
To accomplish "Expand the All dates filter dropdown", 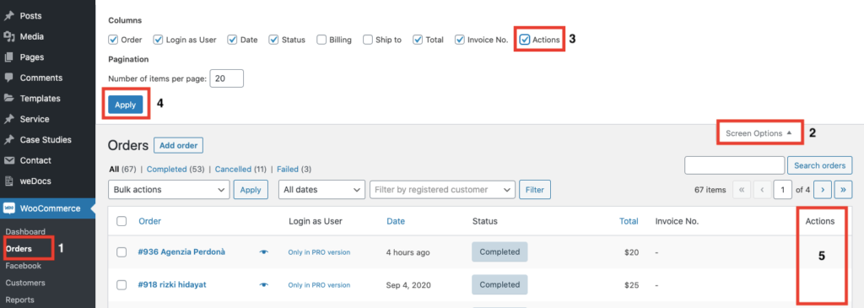I will pos(321,190).
